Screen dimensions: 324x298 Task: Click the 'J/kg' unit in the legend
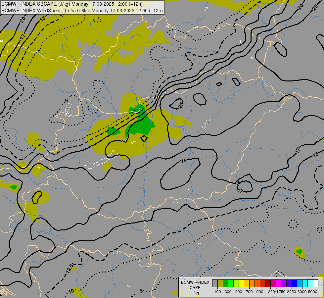[195, 293]
